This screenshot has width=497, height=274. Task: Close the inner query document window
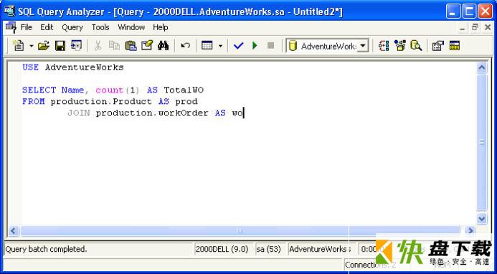488,28
